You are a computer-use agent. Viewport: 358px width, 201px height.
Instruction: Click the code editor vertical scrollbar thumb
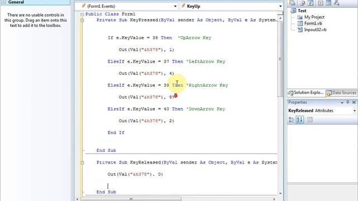point(280,59)
